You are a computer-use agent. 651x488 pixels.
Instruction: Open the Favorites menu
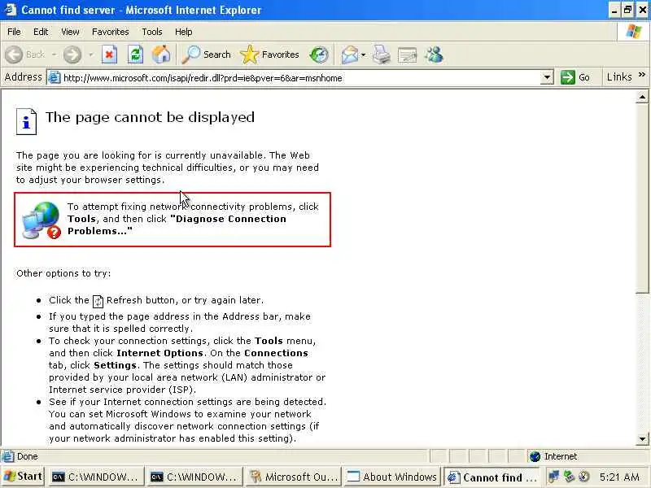pos(111,32)
